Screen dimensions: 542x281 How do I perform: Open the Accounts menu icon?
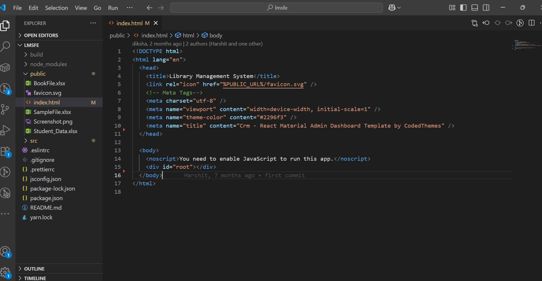coord(5,252)
